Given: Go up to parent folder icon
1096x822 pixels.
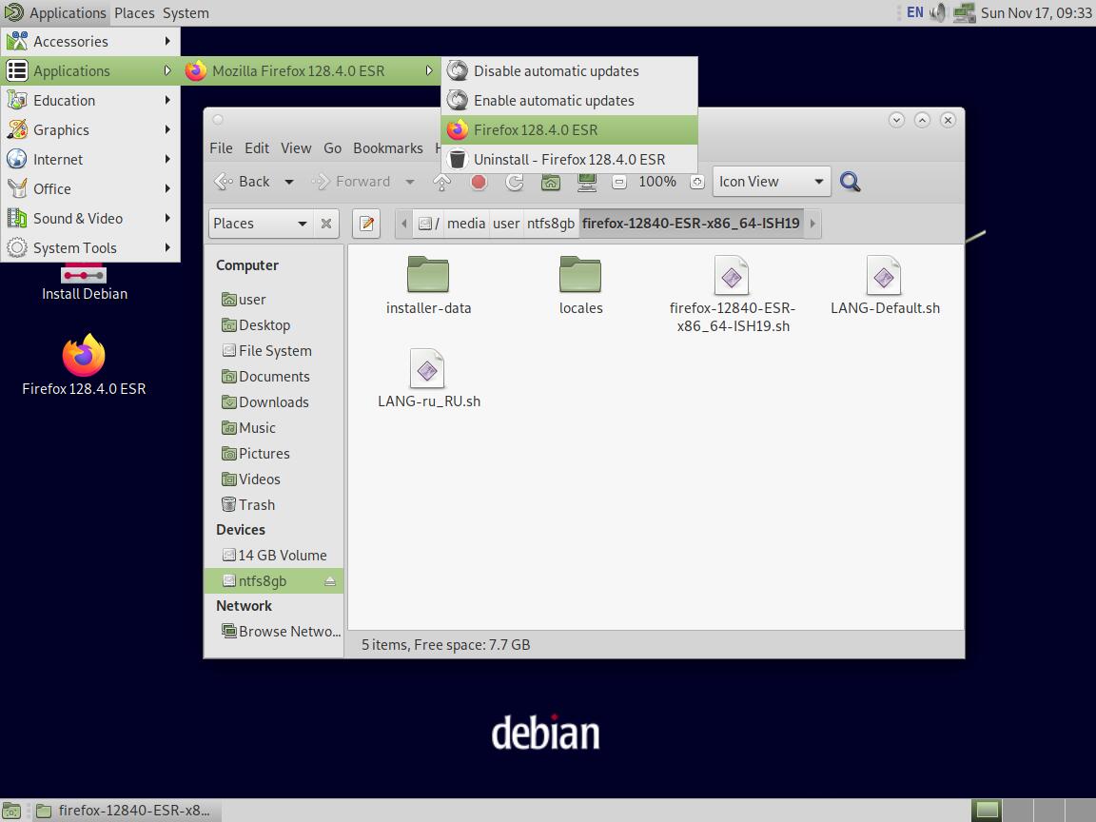Looking at the screenshot, I should [x=442, y=182].
